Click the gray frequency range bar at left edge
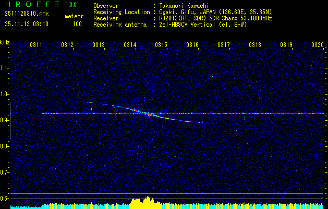Screen dimensions: 328x209 point(10,121)
